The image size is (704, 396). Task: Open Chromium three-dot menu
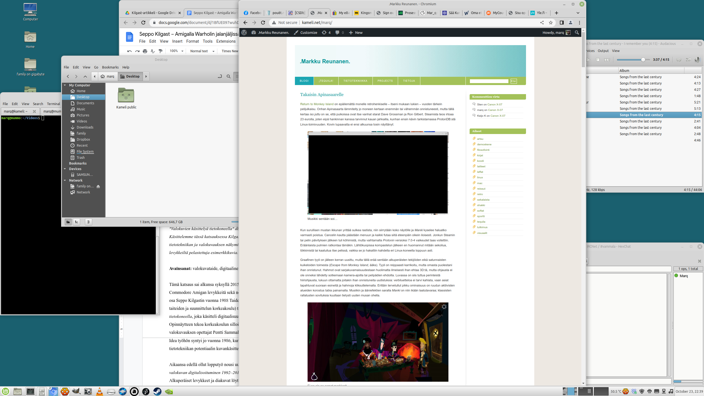point(579,23)
